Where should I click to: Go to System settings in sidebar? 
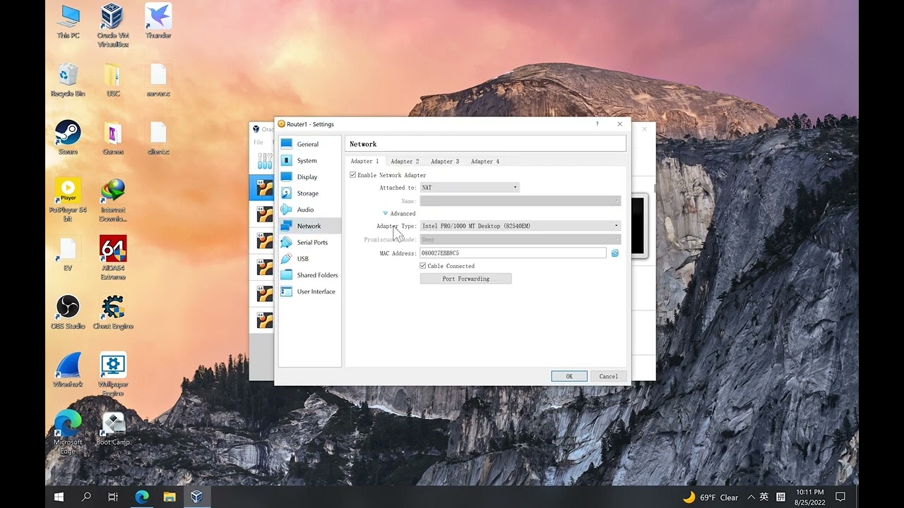[309, 161]
